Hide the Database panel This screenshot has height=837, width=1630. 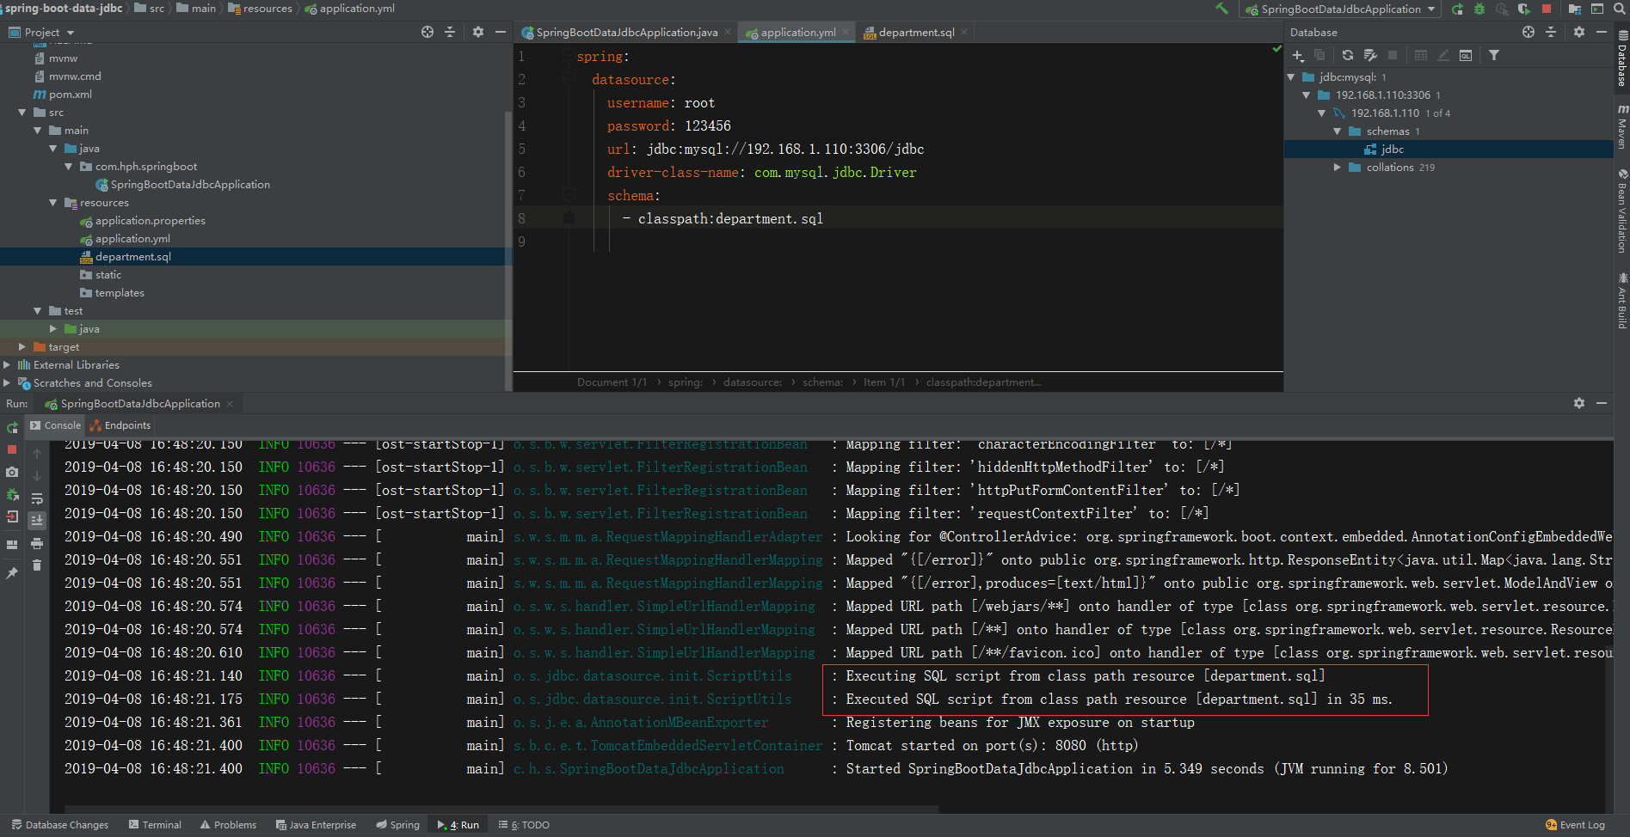pos(1602,32)
